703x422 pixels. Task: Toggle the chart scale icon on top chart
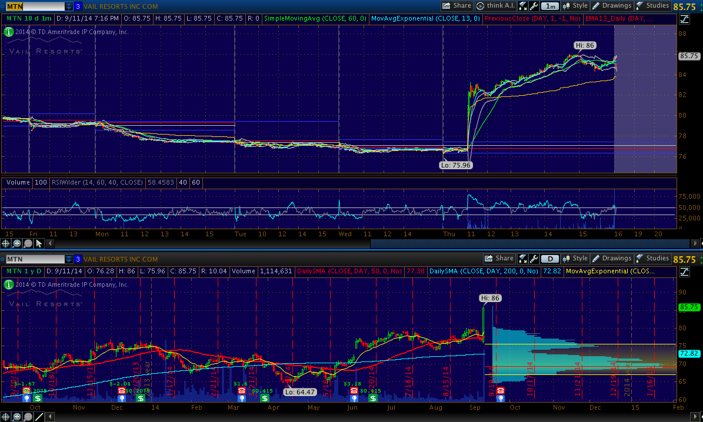coord(684,19)
